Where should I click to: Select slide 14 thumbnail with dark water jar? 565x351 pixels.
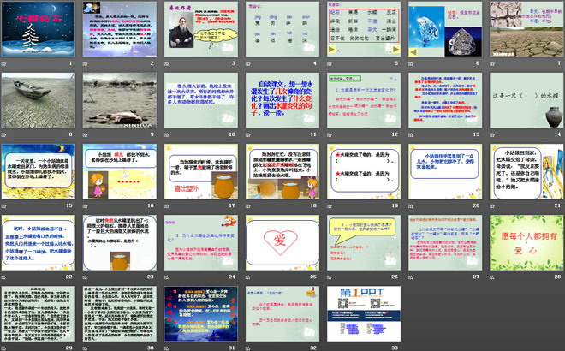526,100
